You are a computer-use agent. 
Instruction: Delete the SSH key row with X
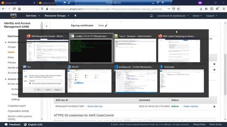[x=214, y=107]
